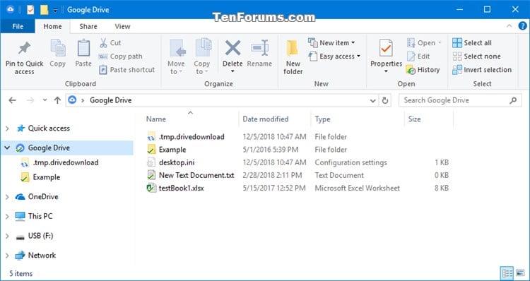Click the Cut scissors icon
This screenshot has height=281, width=530.
tap(103, 43)
